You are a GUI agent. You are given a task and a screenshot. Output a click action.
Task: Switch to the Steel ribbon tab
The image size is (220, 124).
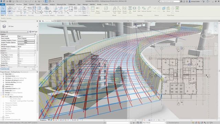click(25, 4)
